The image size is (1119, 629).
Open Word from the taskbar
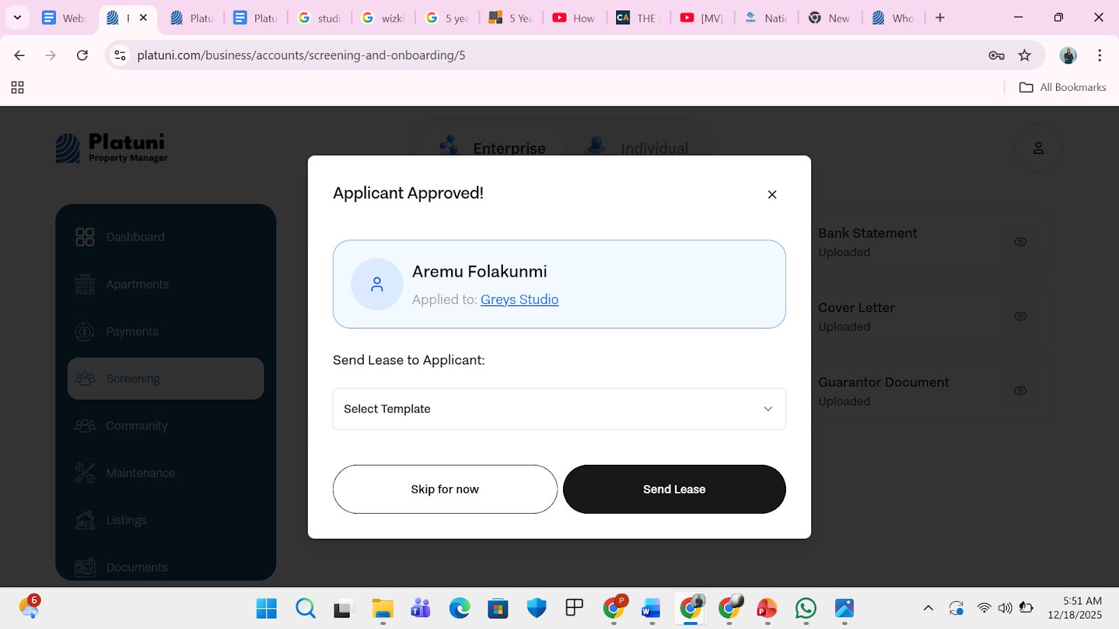[651, 608]
